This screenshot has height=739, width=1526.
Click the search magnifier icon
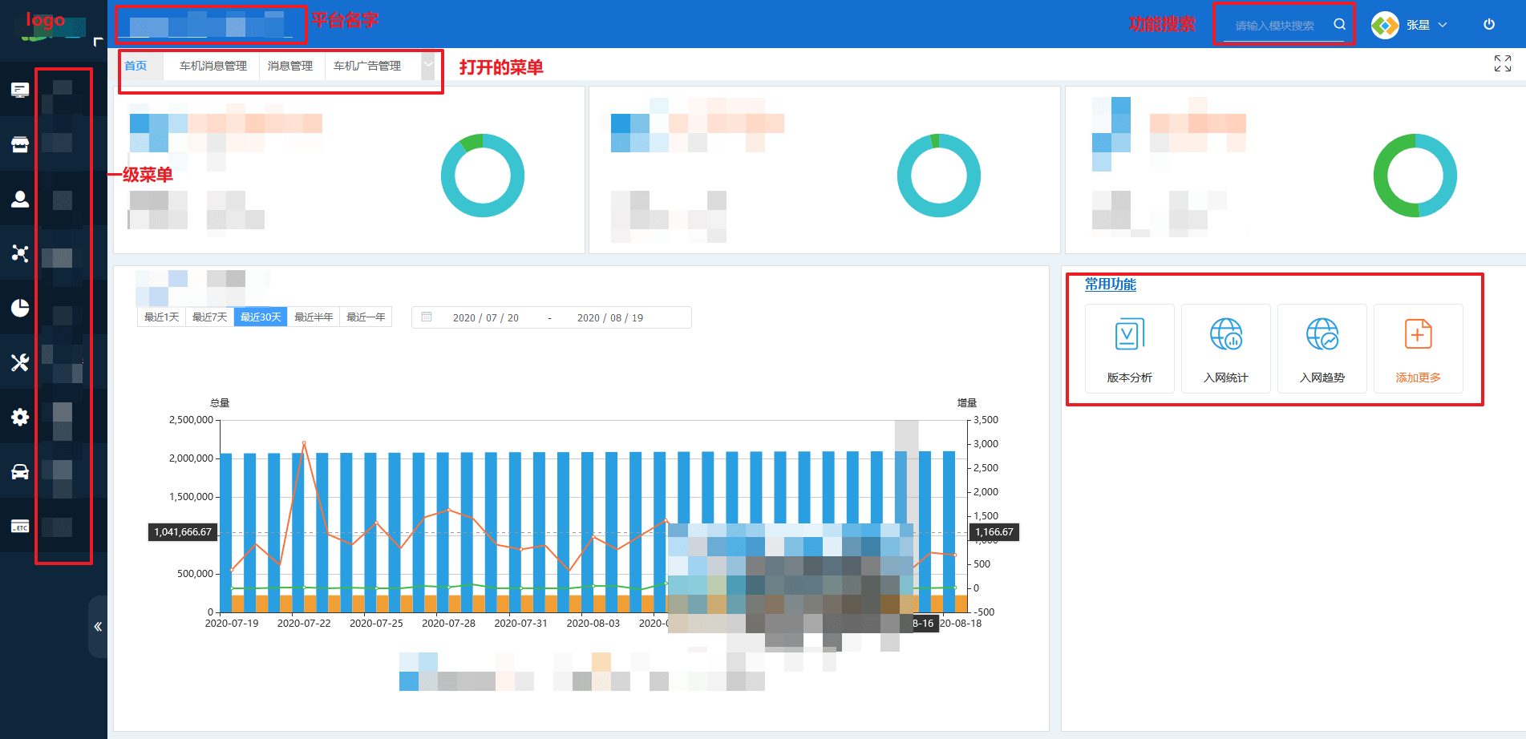point(1339,25)
